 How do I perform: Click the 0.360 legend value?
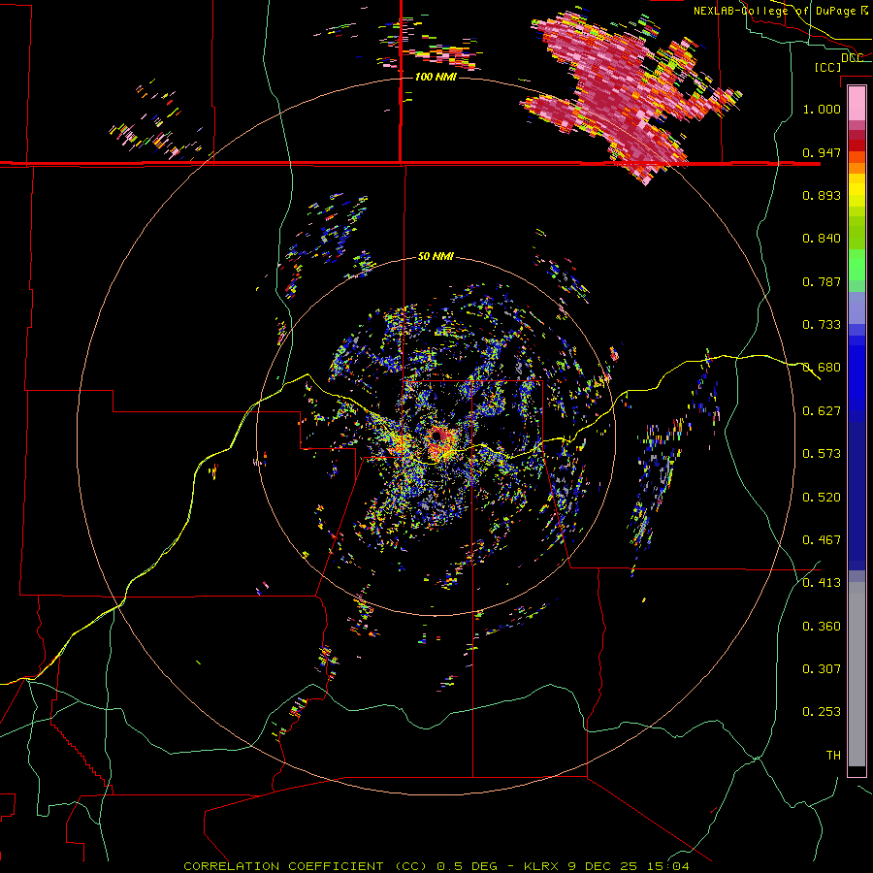pyautogui.click(x=822, y=627)
